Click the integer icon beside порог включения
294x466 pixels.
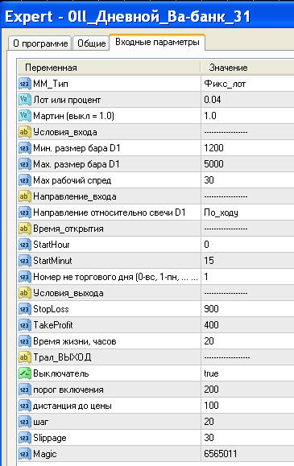pos(25,390)
